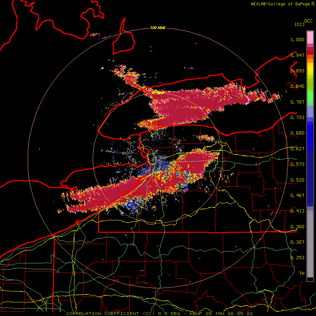Viewport: 316px width, 316px height.
Task: Click the 0.733 value on the color scale
Action: 297,117
